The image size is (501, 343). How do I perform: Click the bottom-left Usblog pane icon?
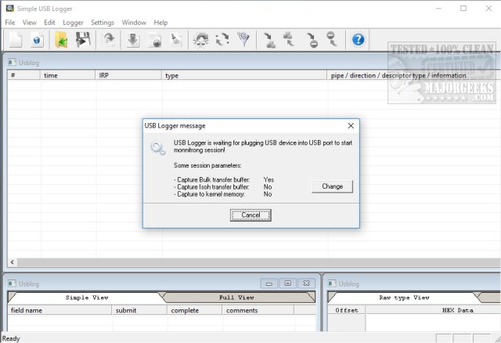pos(12,283)
